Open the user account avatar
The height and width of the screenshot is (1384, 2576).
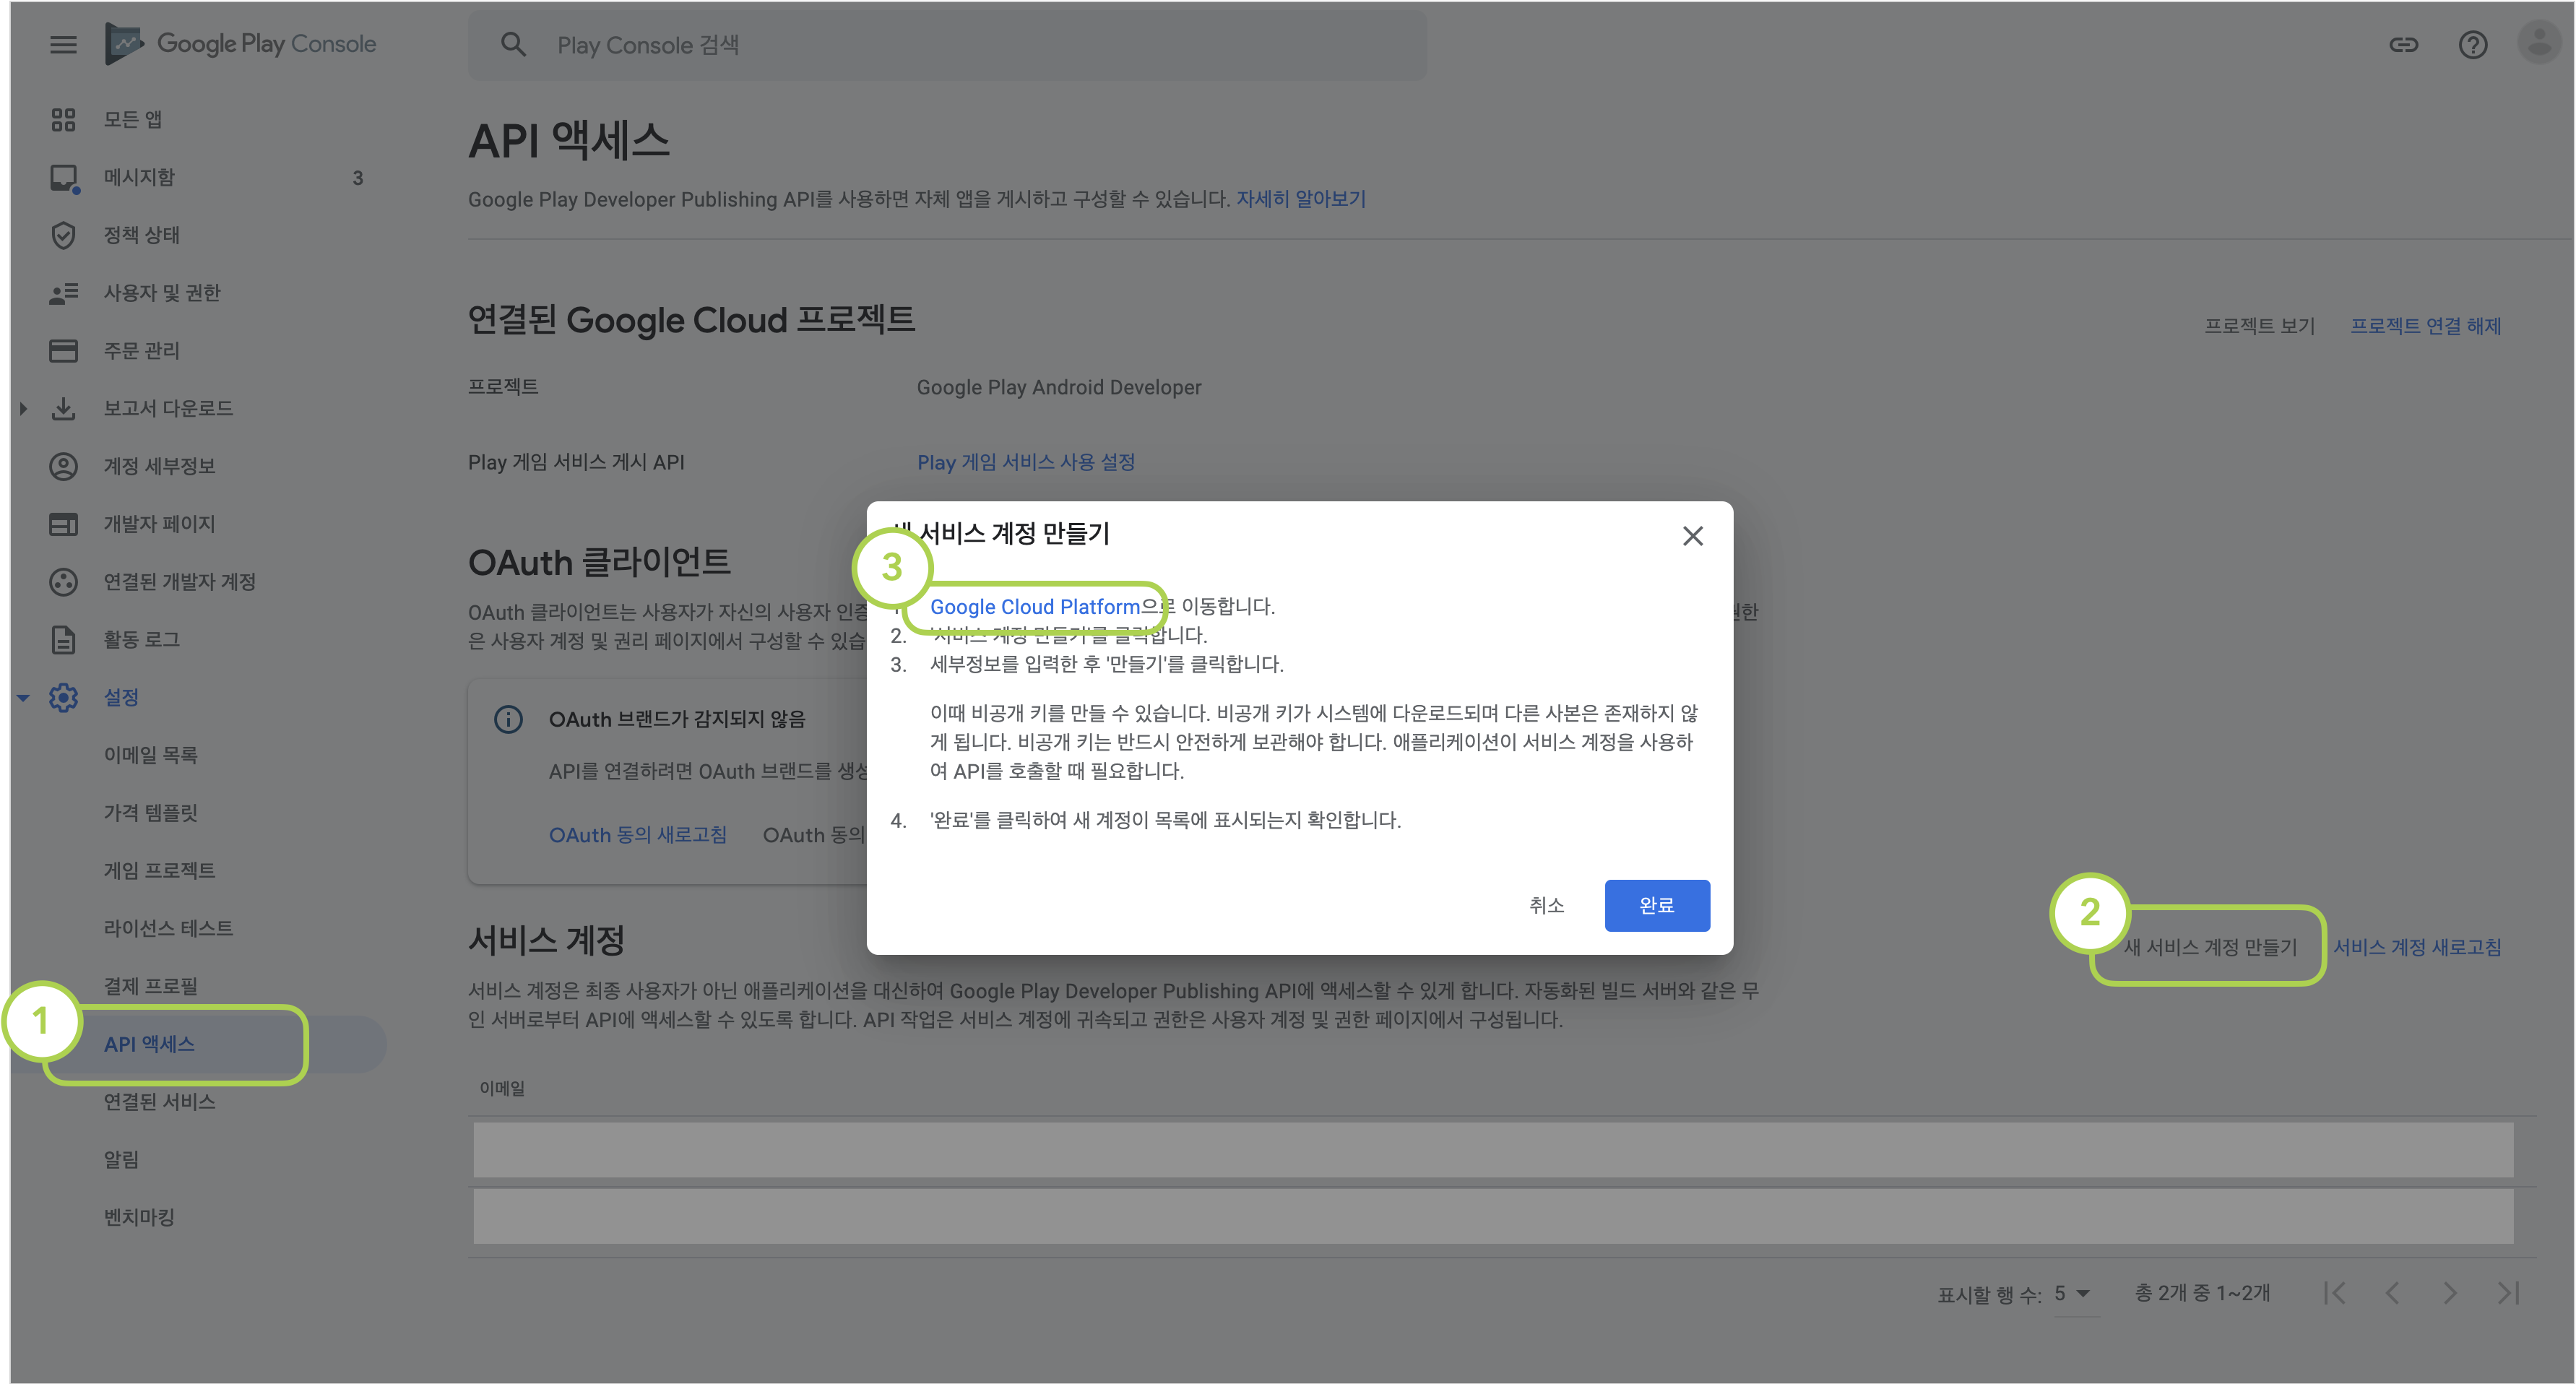2539,43
